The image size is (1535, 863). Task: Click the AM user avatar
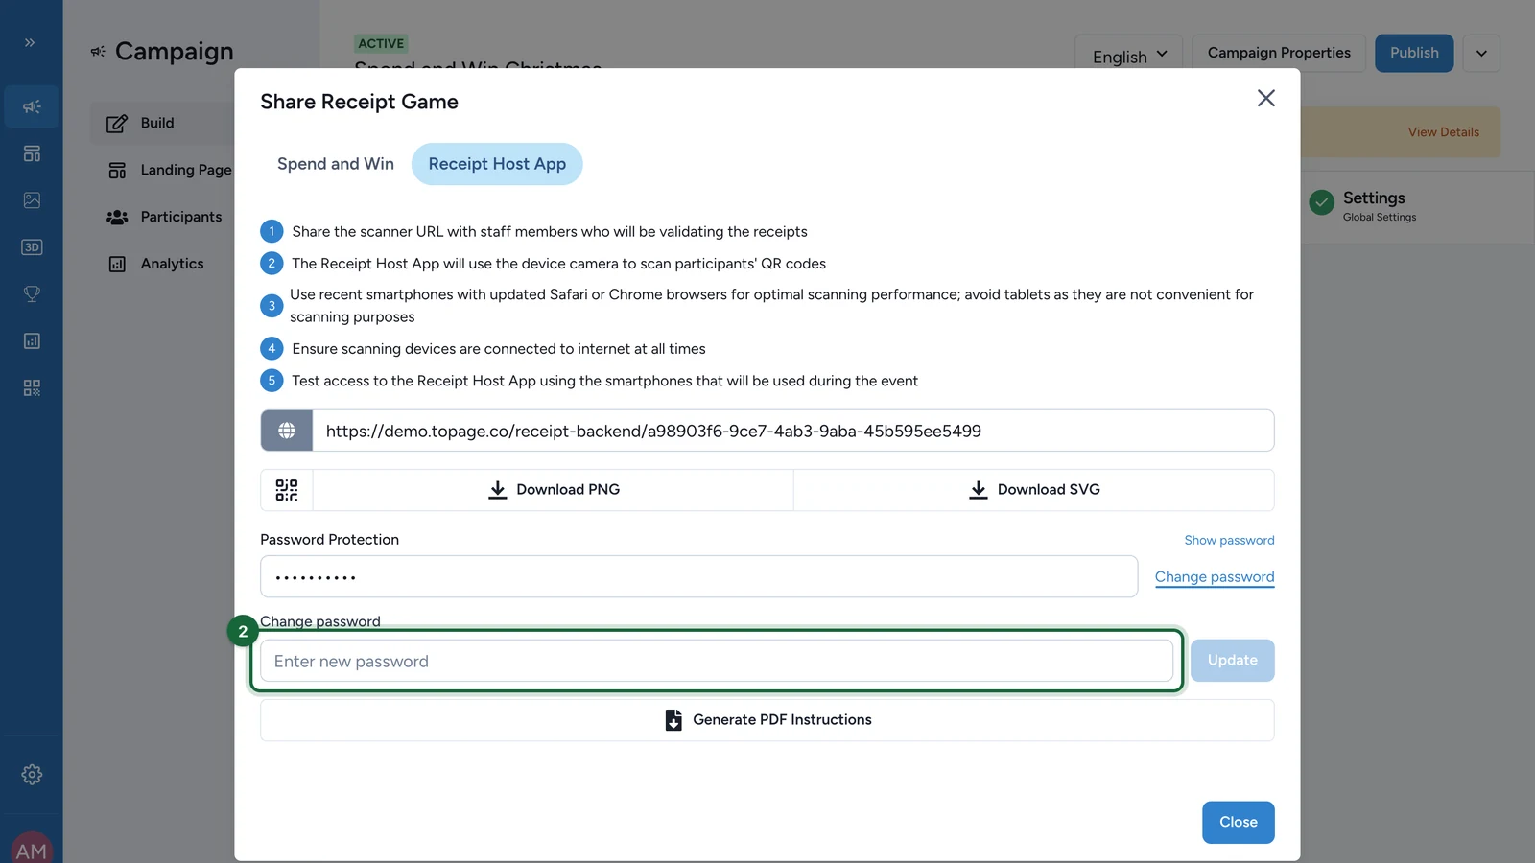(32, 848)
